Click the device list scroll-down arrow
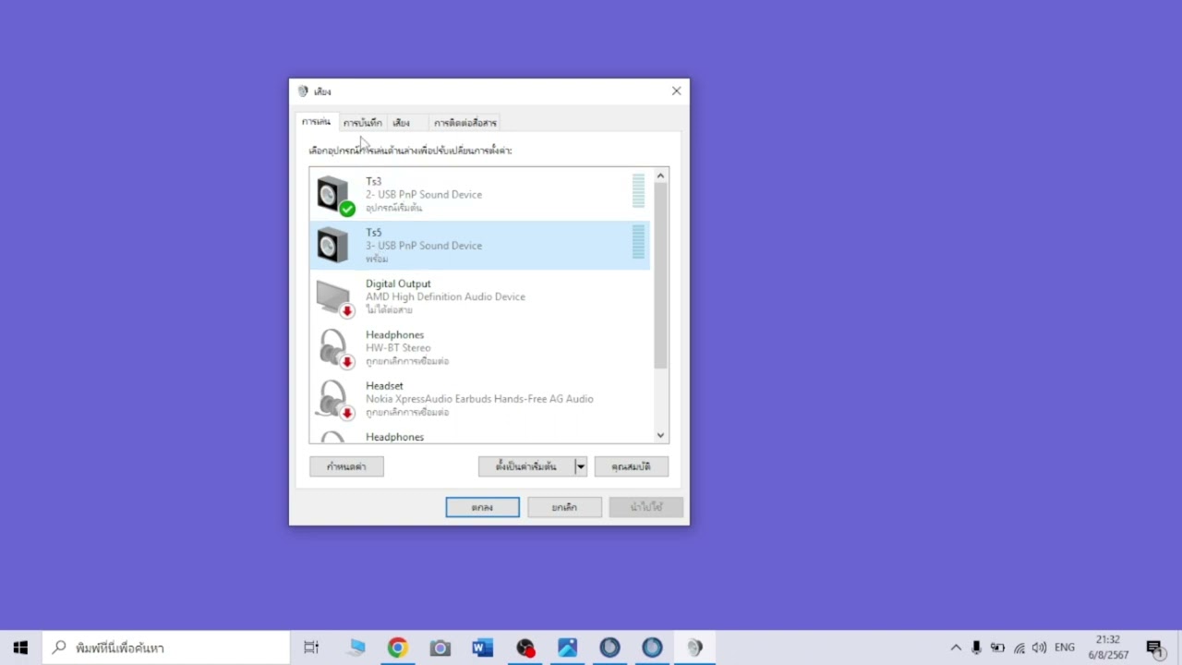Screen dimensions: 1182x665 (660, 435)
